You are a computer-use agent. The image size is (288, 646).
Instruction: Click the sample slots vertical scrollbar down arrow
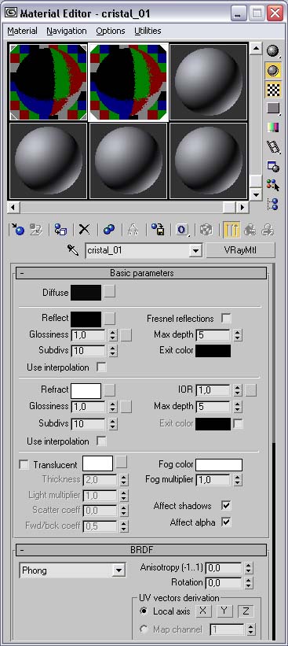(257, 194)
